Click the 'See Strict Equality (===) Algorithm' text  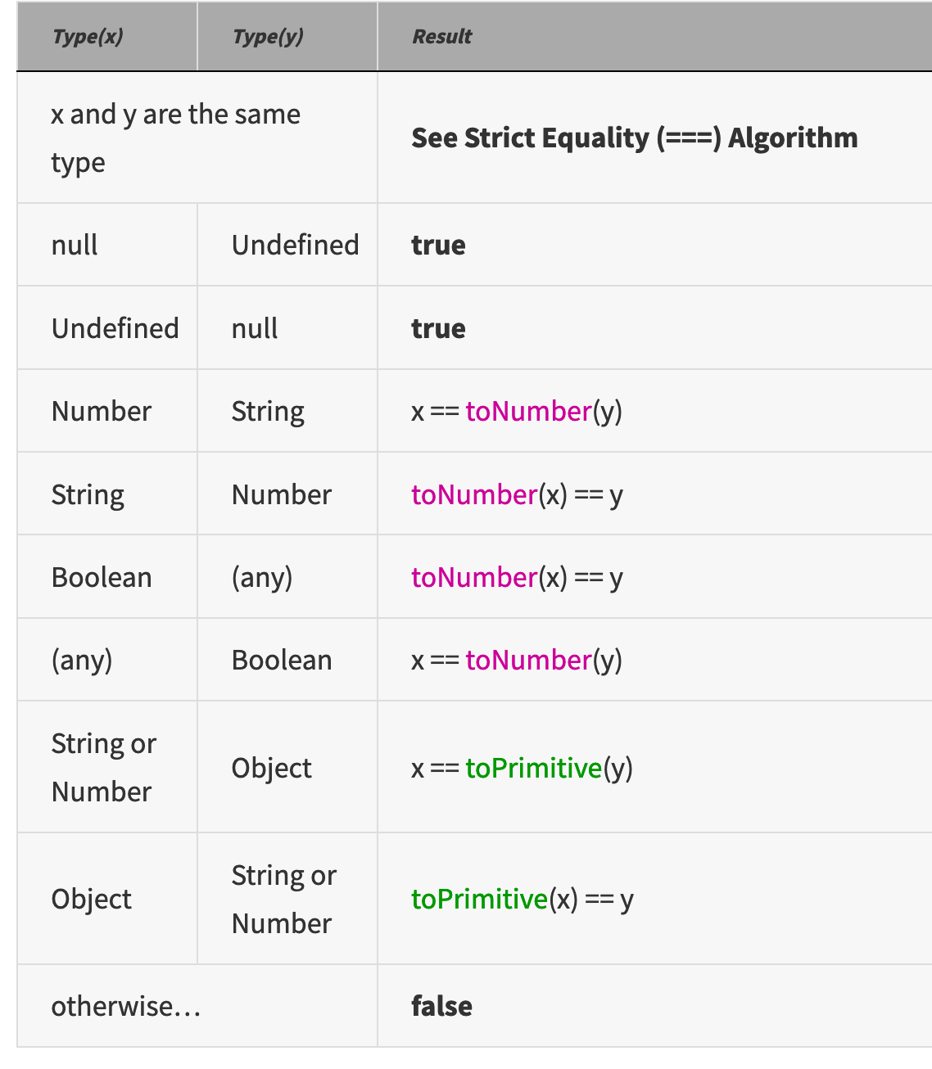(x=634, y=138)
